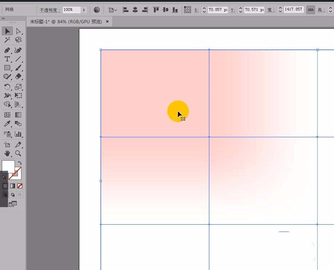Image resolution: width=334 pixels, height=270 pixels.
Task: Align objects to vertical center
Action: tap(165, 10)
